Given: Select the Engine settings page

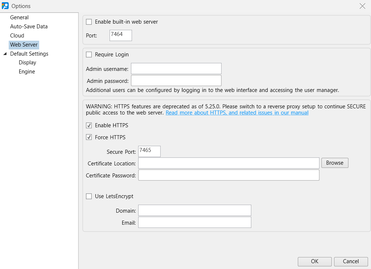Looking at the screenshot, I should coord(26,71).
